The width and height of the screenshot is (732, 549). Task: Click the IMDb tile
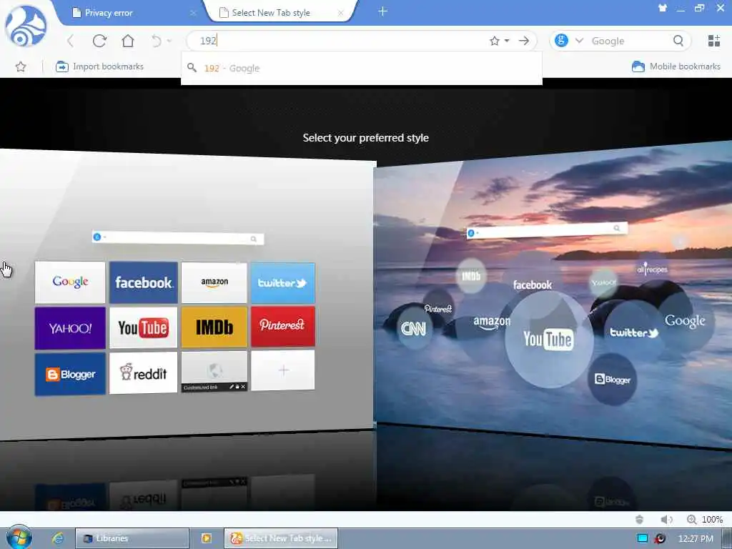214,327
